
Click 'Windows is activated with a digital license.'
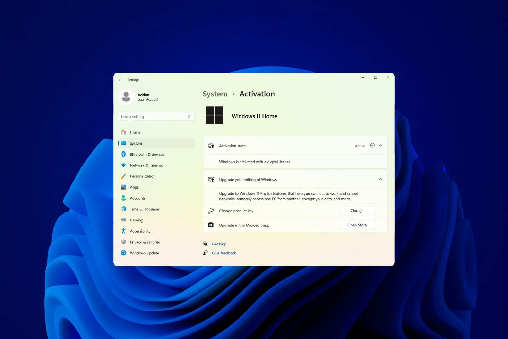pos(255,162)
